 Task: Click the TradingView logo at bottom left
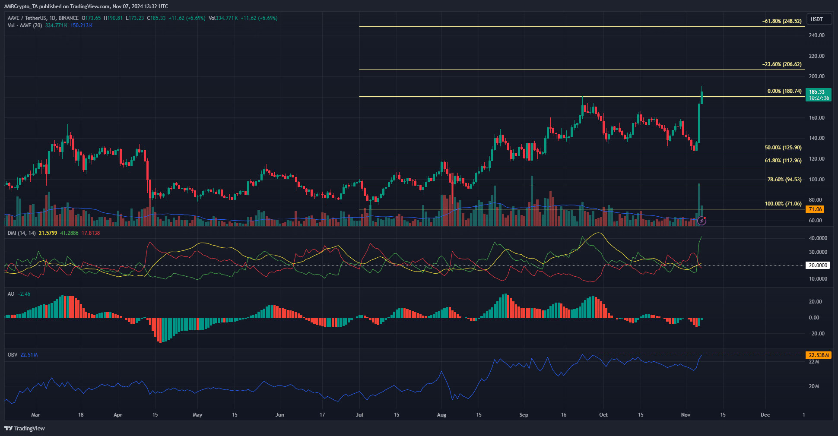click(x=25, y=428)
